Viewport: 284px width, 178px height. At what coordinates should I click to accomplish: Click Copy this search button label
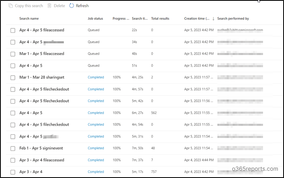point(29,6)
